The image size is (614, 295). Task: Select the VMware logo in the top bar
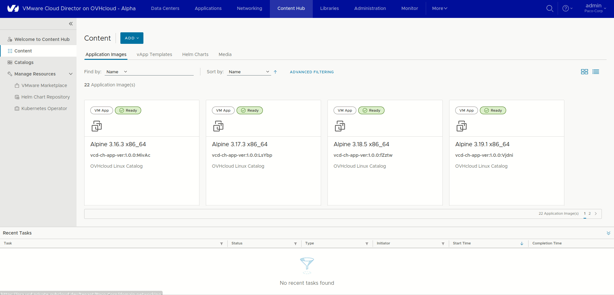(12, 8)
